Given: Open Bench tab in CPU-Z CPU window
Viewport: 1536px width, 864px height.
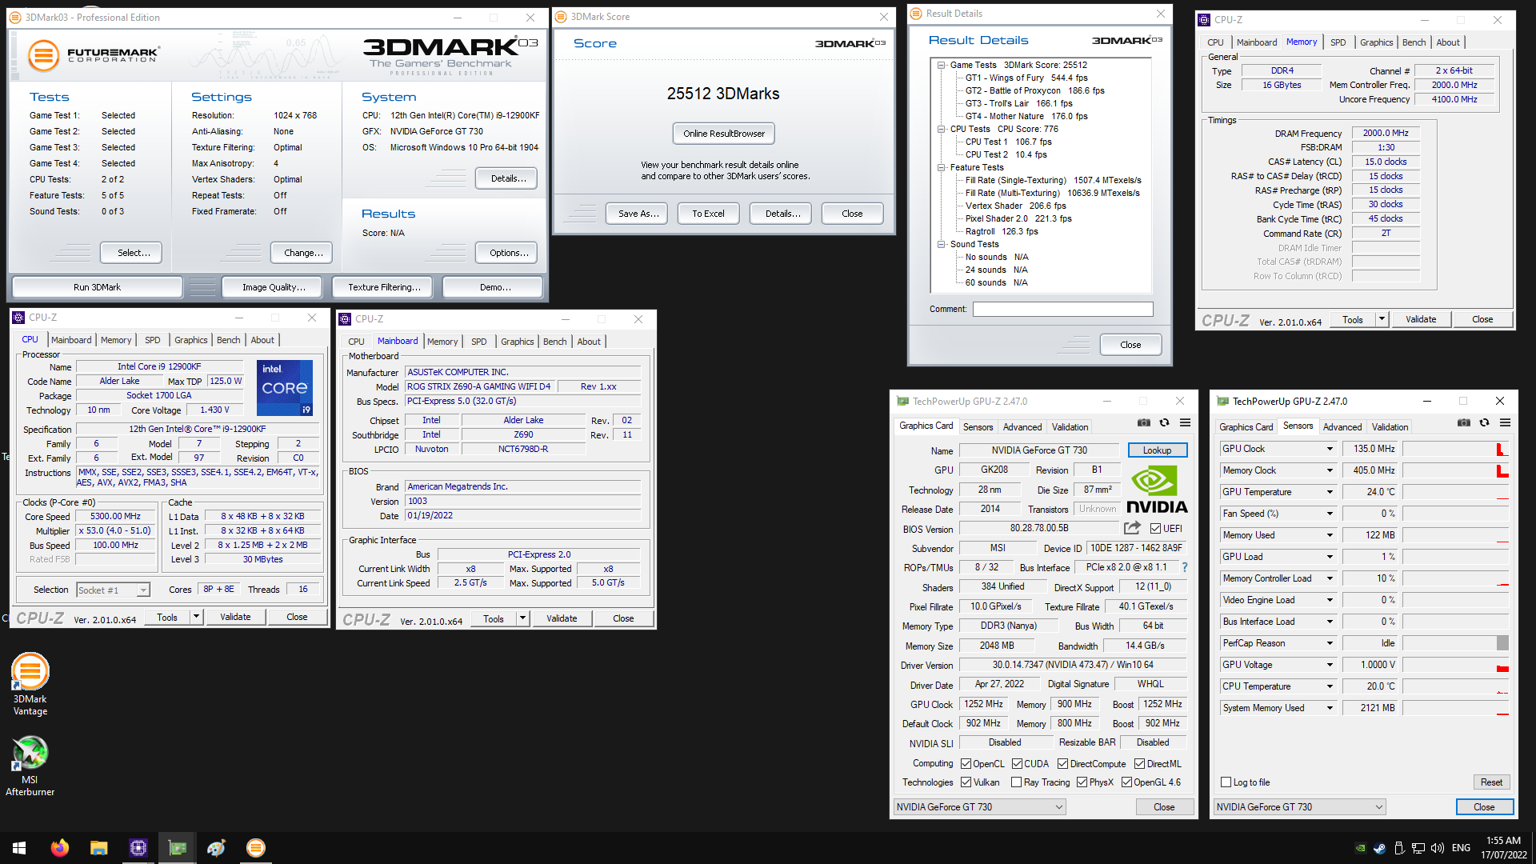Looking at the screenshot, I should 229,340.
